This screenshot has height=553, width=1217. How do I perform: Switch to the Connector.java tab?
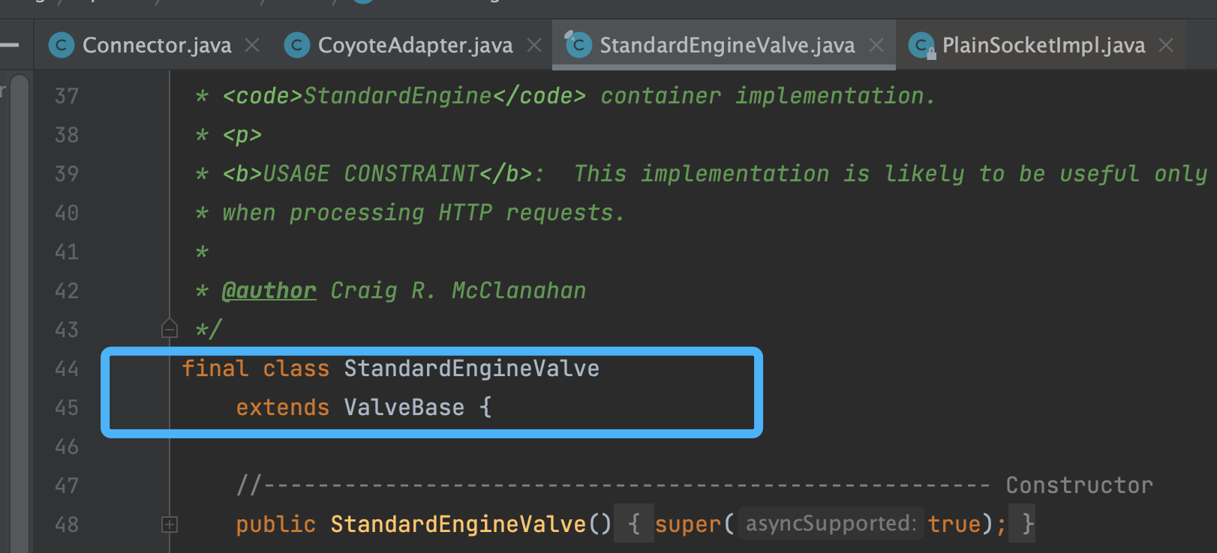click(156, 46)
